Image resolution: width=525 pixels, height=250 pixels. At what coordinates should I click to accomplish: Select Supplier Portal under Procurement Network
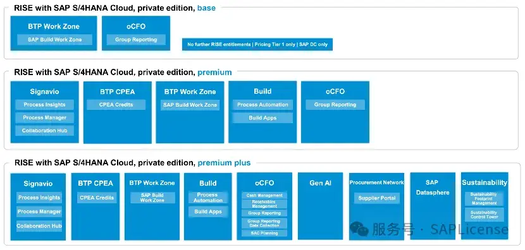tap(377, 198)
